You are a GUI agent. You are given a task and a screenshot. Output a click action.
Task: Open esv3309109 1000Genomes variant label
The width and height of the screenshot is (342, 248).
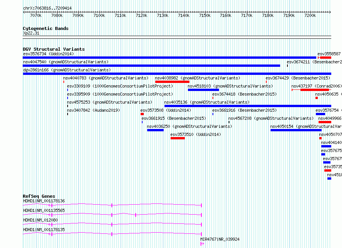pyautogui.click(x=120, y=86)
